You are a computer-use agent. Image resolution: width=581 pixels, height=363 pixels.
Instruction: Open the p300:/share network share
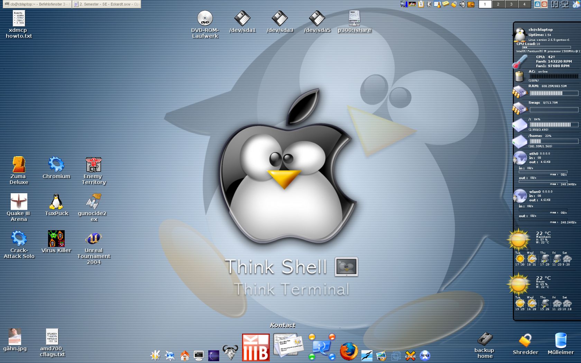(x=354, y=22)
